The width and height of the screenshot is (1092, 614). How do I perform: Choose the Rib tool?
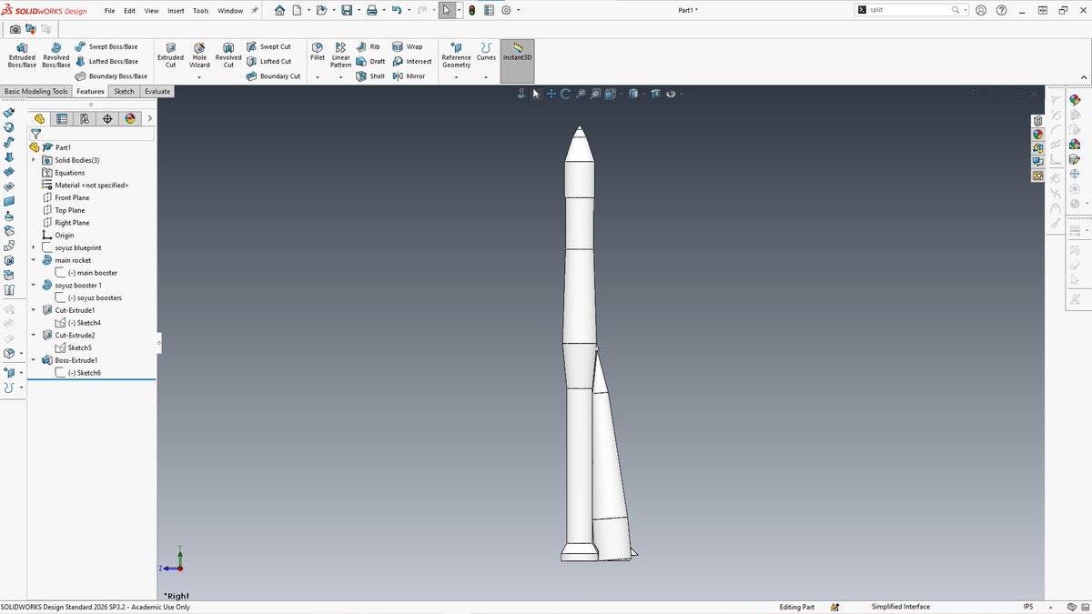[369, 46]
